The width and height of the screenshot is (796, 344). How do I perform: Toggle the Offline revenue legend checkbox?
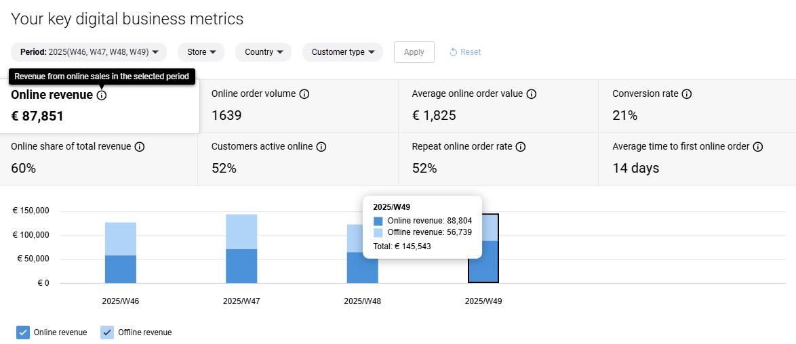[x=107, y=332]
